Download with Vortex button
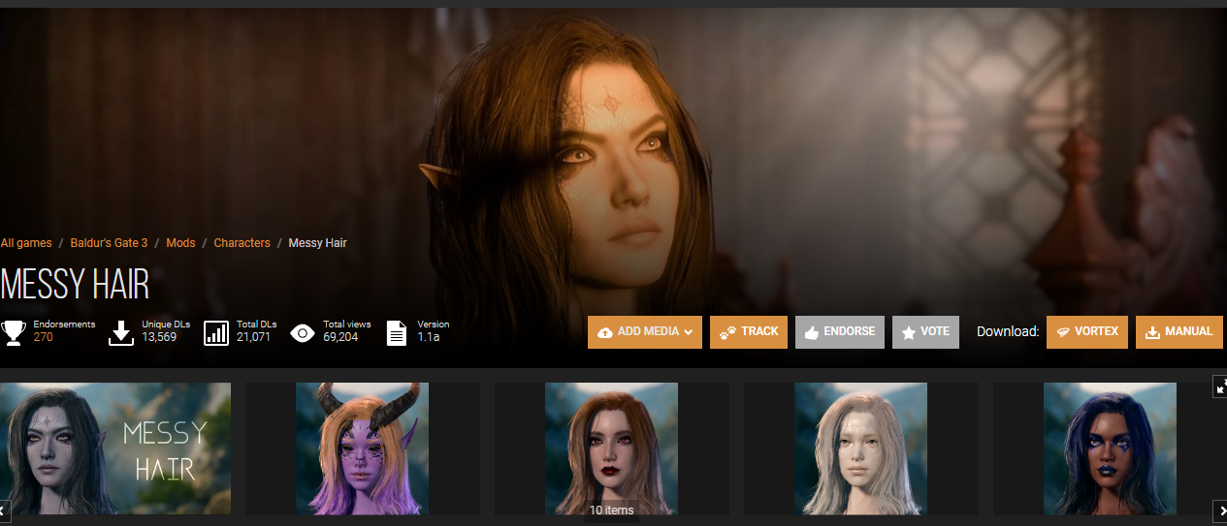1227x526 pixels. pyautogui.click(x=1087, y=332)
